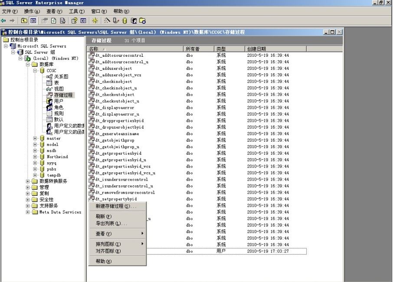This screenshot has height=282, width=393.
Task: Click the Forward arrow toolbar icon
Action: point(12,21)
